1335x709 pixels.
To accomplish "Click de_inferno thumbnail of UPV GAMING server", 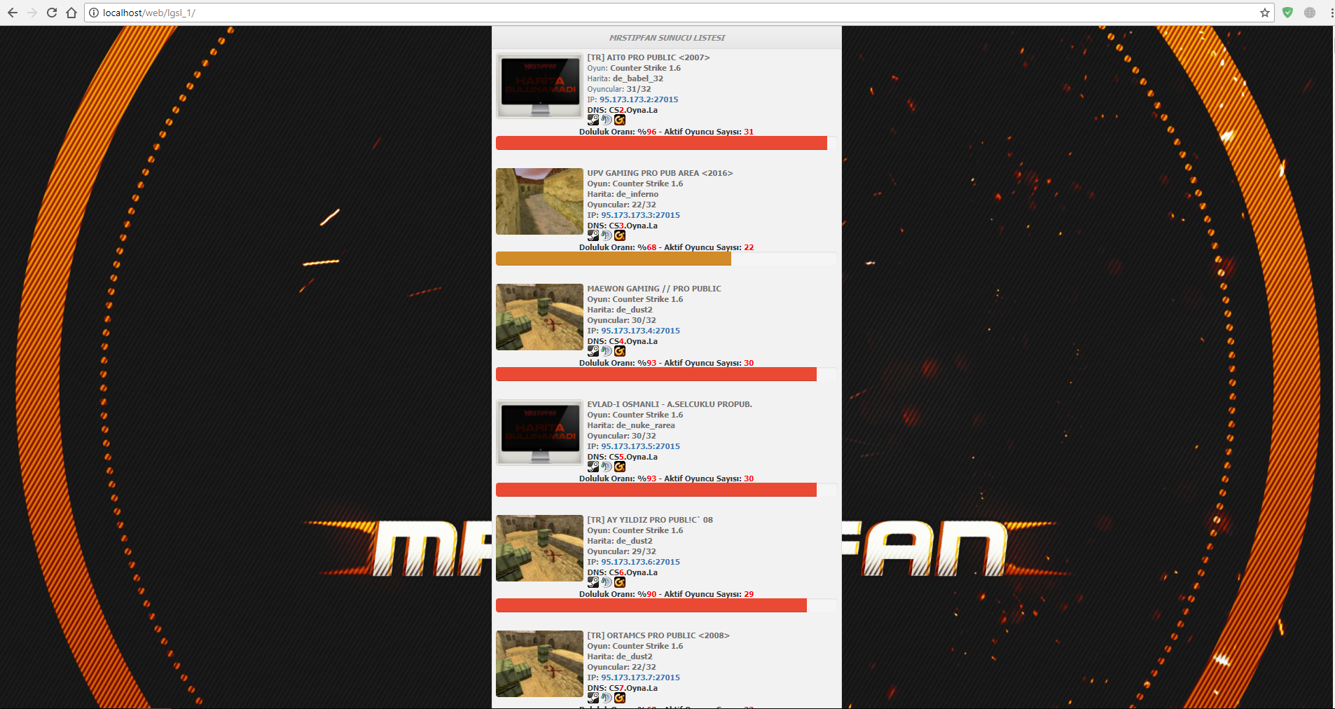I will coord(539,201).
